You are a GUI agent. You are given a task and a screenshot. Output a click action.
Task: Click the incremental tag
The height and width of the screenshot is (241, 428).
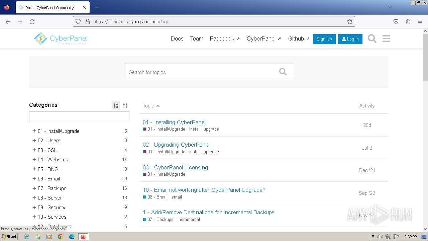189,219
